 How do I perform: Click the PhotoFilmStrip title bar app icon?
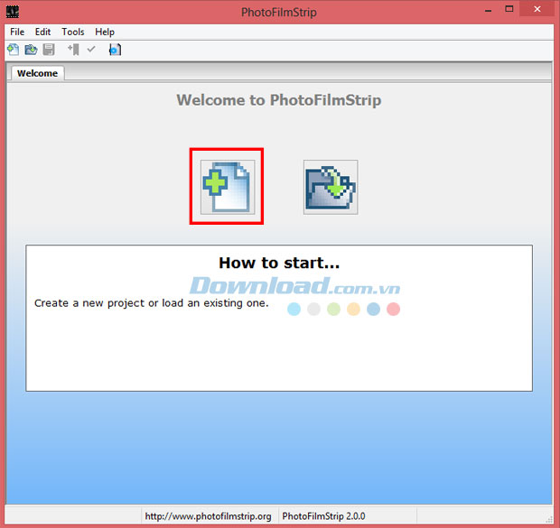point(13,13)
